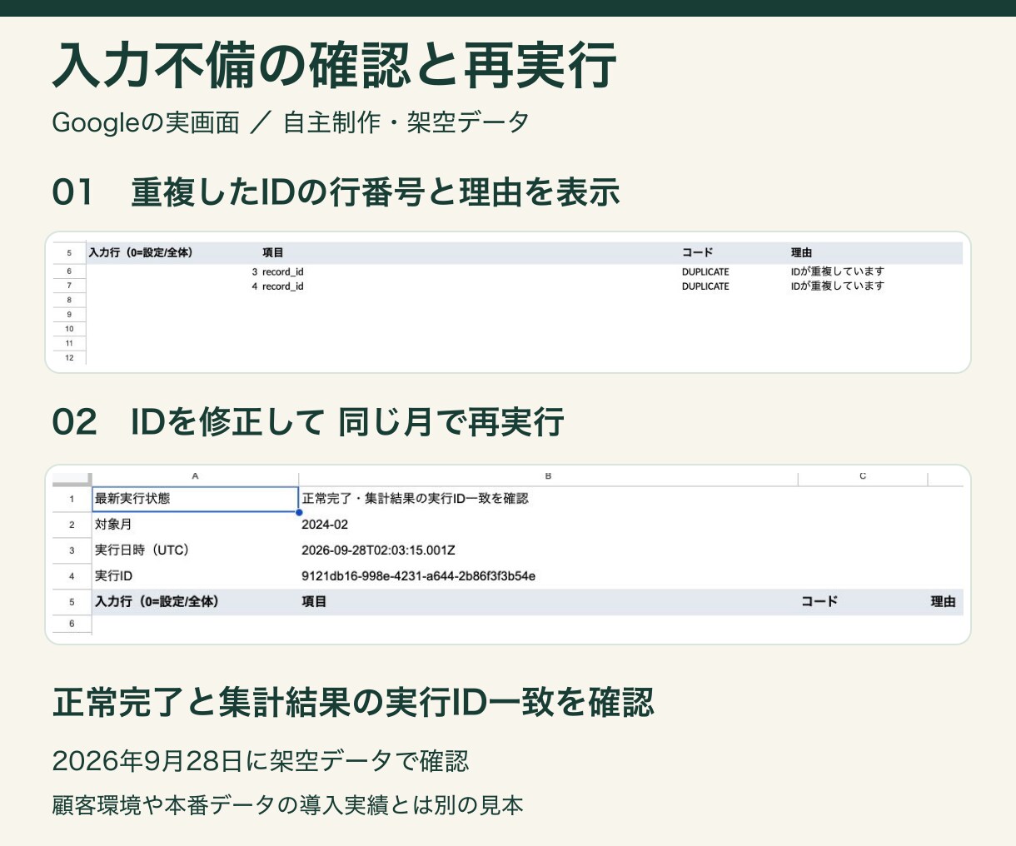Click the main title 入力不備の確認と再実行
The width and height of the screenshot is (1016, 846).
tap(334, 65)
